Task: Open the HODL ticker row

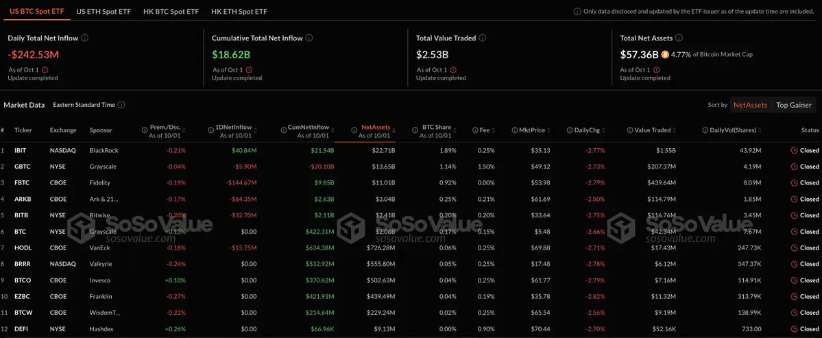Action: pyautogui.click(x=411, y=248)
